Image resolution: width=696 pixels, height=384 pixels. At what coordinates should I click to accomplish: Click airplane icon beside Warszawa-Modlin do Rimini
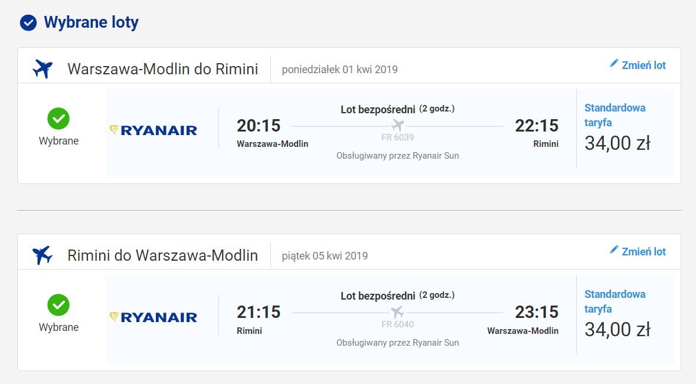click(43, 69)
